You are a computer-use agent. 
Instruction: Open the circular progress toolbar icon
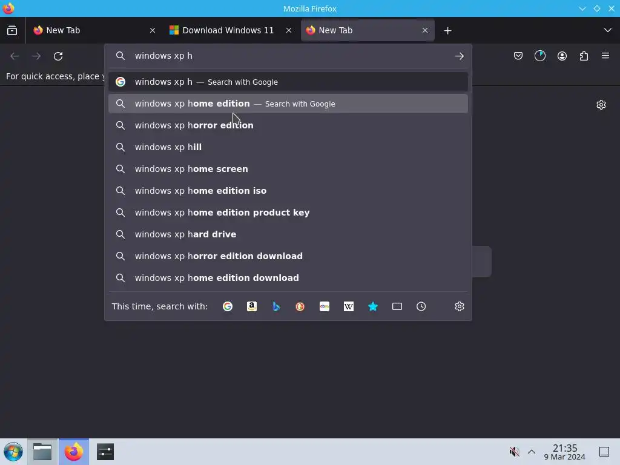point(540,56)
